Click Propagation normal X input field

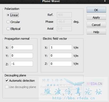click(22, 47)
